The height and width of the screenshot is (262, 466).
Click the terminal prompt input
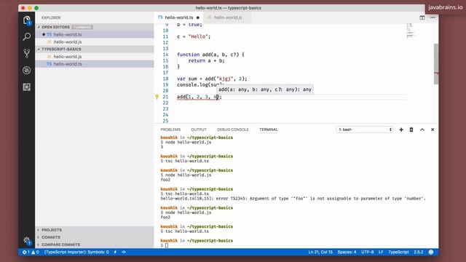pyautogui.click(x=167, y=245)
